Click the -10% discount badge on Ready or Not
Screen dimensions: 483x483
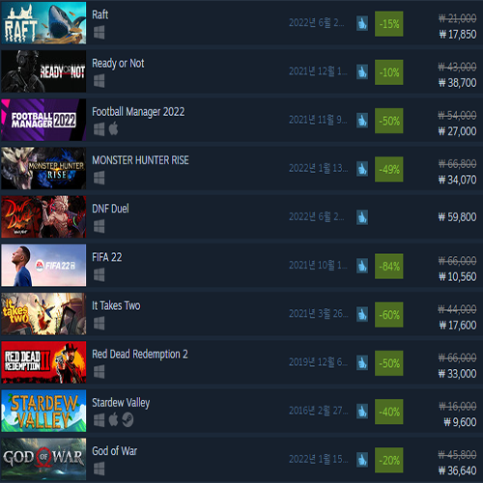(389, 72)
